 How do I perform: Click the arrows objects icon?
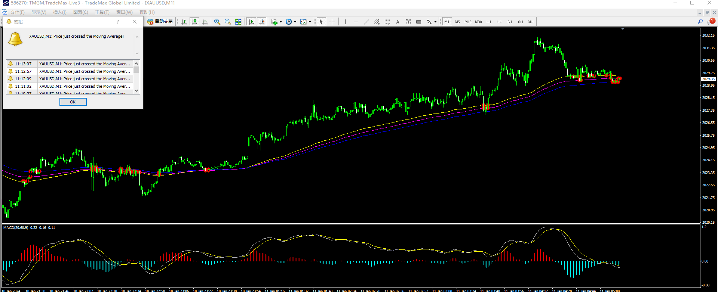429,22
